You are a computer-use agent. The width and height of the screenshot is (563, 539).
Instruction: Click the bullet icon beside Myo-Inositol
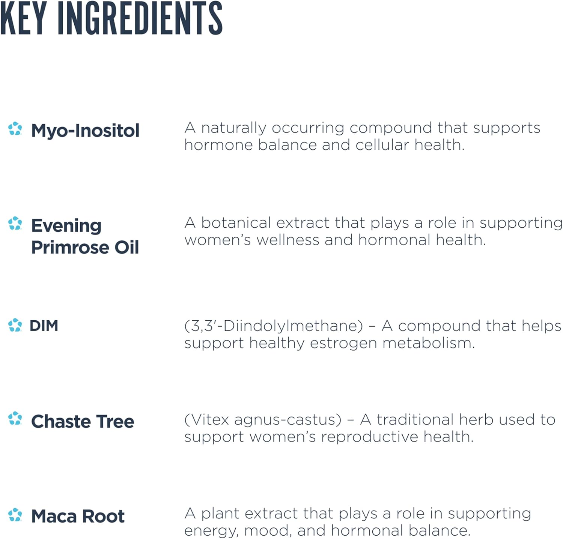[15, 129]
